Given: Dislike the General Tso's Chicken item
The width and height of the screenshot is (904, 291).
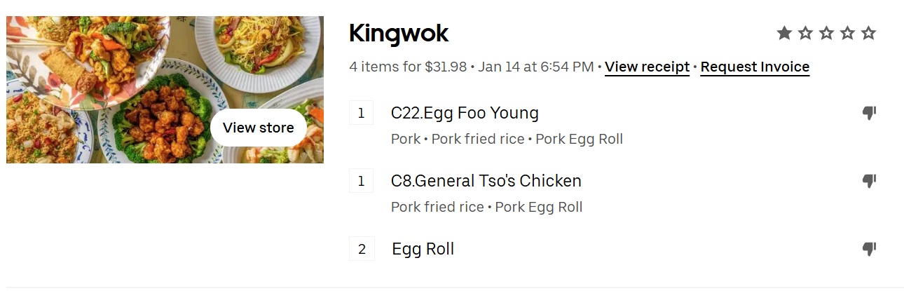Looking at the screenshot, I should [x=869, y=182].
